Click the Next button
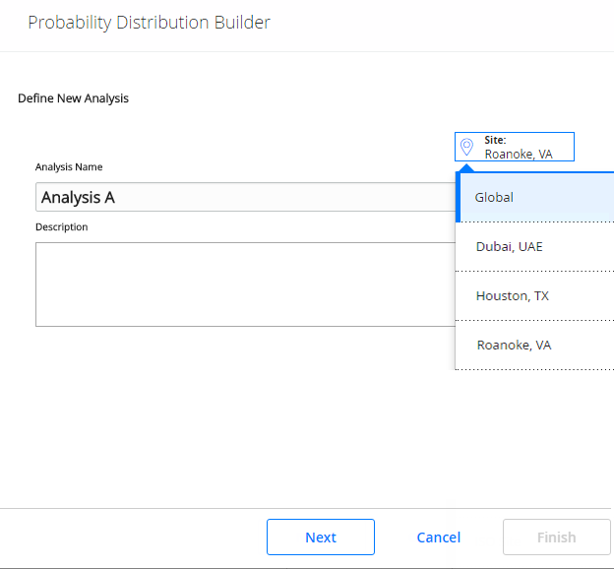Image resolution: width=614 pixels, height=569 pixels. point(321,537)
